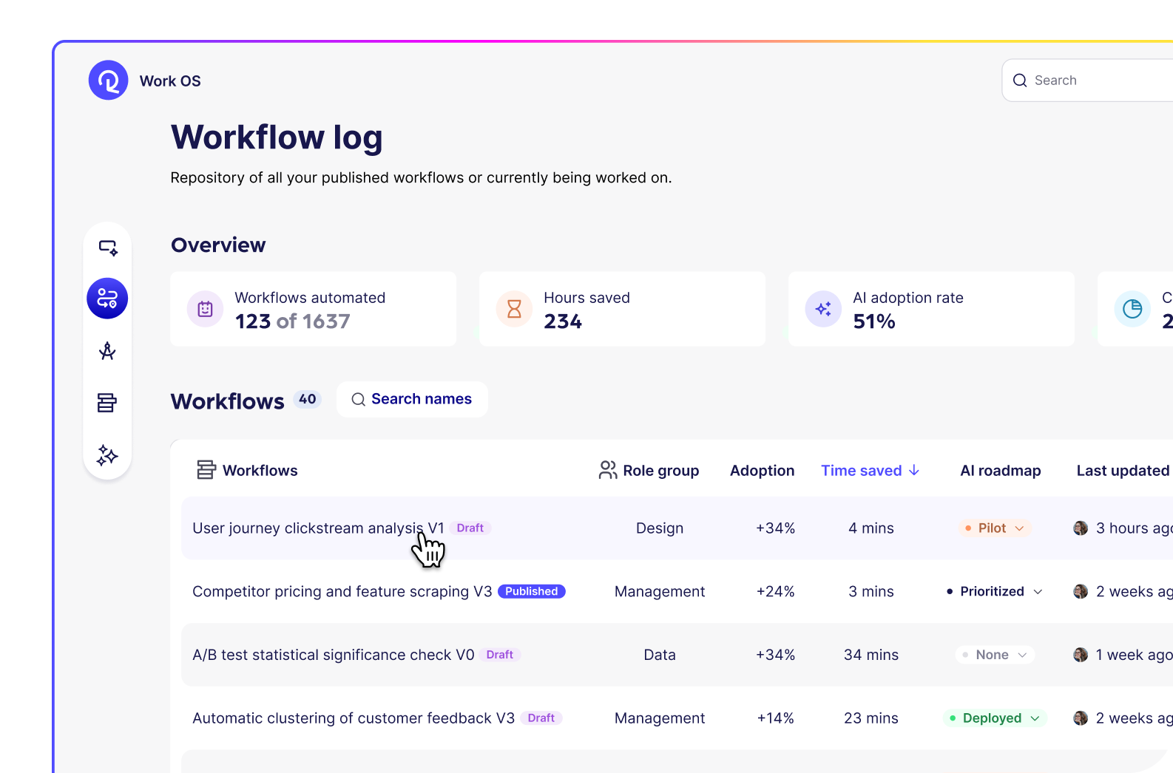Viewport: 1173px width, 773px height.
Task: Open the stacked layers sidebar icon
Action: tap(107, 403)
